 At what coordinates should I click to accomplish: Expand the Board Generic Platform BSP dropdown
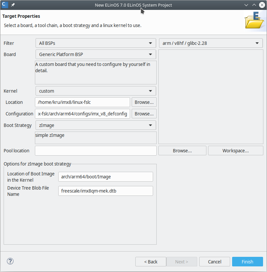click(x=95, y=54)
